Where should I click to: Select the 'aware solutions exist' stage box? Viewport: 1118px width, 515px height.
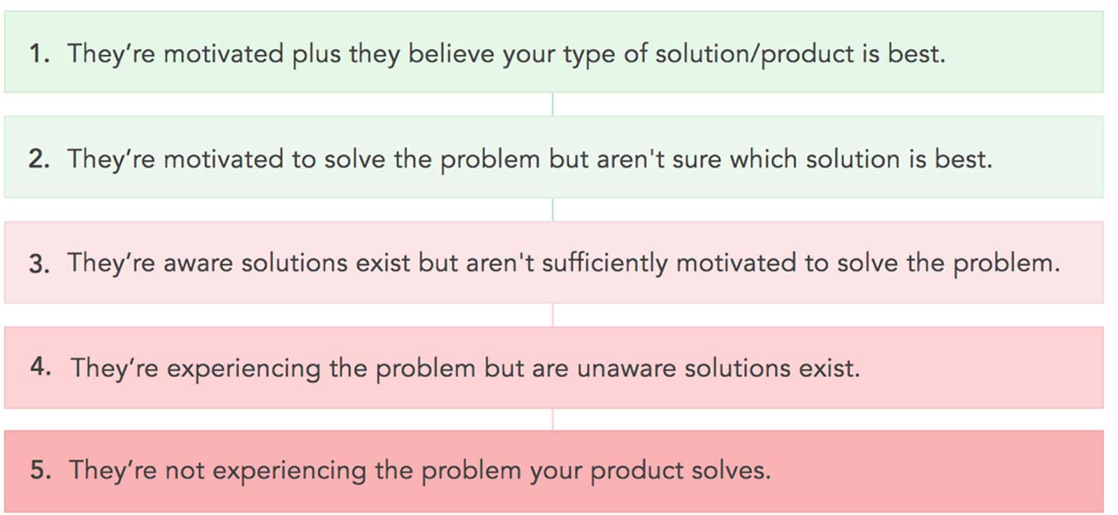tap(553, 262)
